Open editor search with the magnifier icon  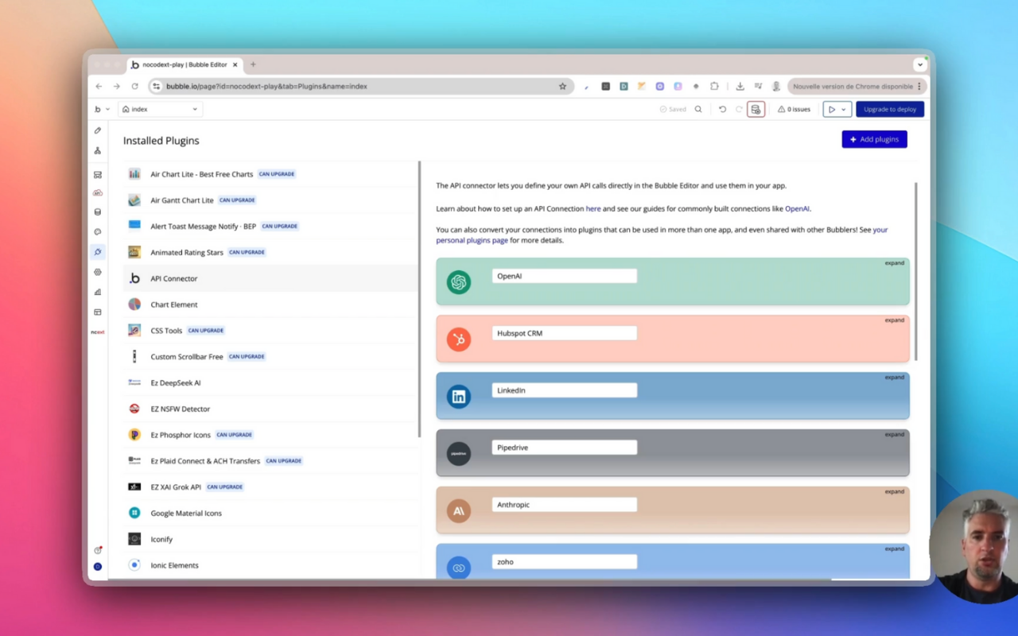pos(698,109)
